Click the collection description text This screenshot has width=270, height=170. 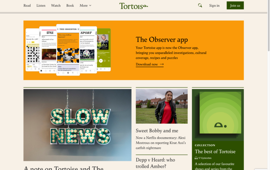(x=215, y=166)
